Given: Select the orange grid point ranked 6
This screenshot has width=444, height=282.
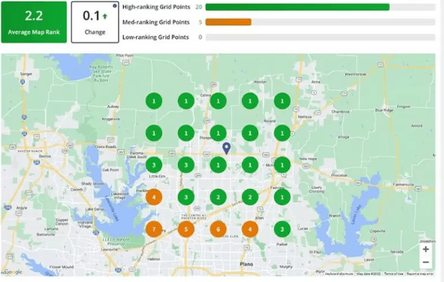Looking at the screenshot, I should click(218, 229).
